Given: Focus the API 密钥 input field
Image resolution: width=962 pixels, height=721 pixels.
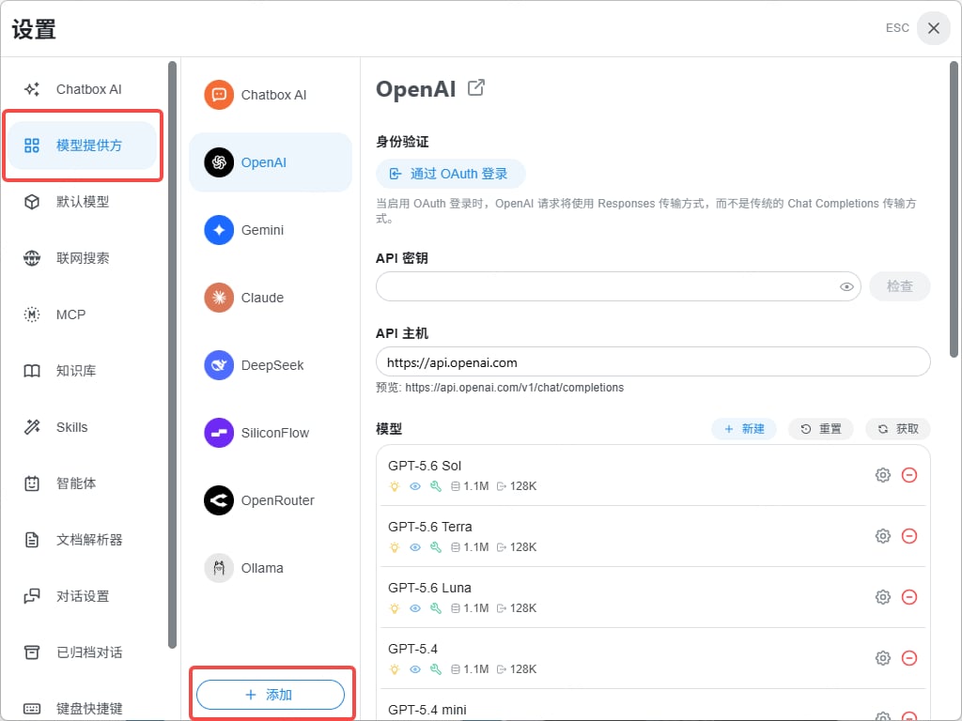Looking at the screenshot, I should tap(618, 286).
